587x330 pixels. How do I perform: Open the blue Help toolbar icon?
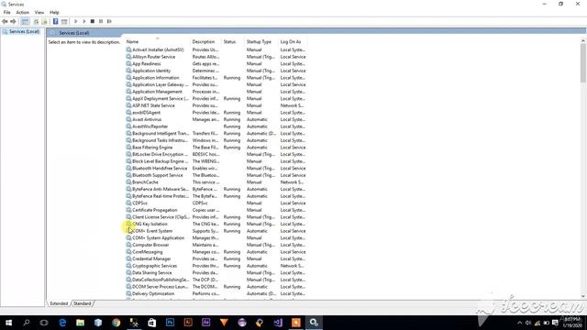[x=55, y=21]
